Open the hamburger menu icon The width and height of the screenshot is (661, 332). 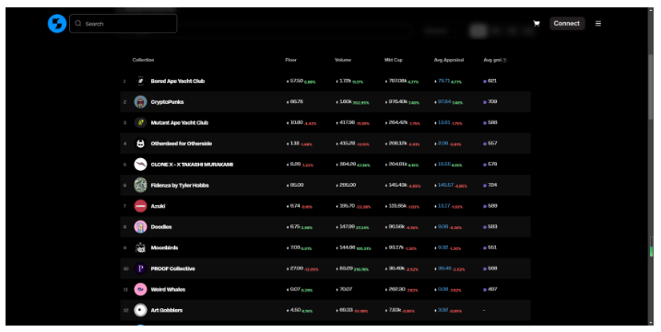tap(597, 24)
